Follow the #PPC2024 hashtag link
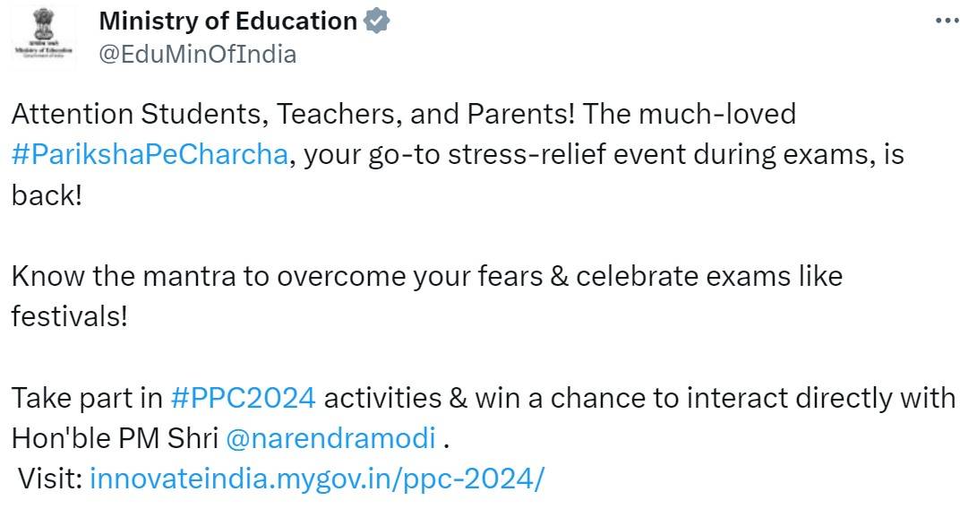The image size is (960, 509). [x=242, y=397]
